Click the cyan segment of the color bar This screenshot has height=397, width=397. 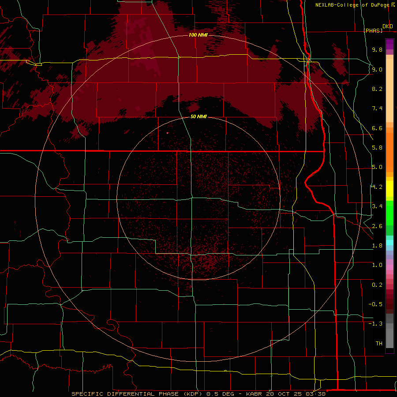click(390, 243)
